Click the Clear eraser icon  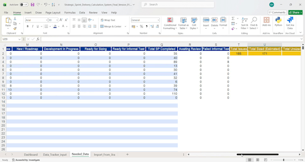click(x=233, y=29)
